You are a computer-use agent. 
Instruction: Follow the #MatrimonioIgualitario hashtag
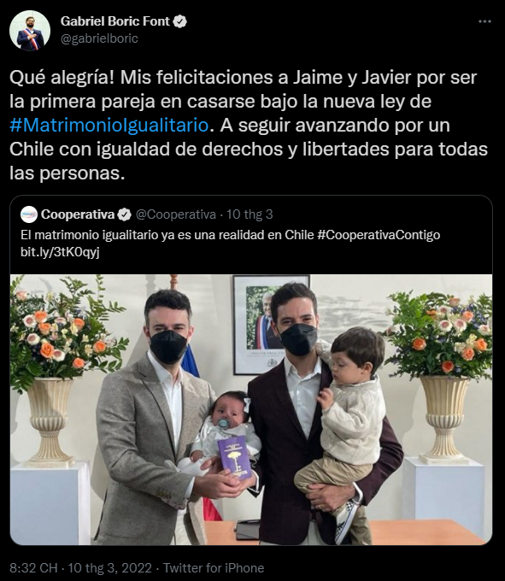(x=109, y=126)
